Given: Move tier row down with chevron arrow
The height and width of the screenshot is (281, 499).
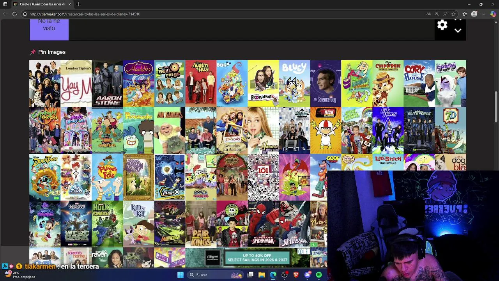Looking at the screenshot, I should 458,30.
